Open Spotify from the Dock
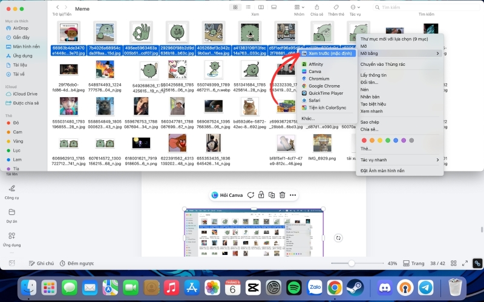Viewport: 484px width, 302px height. [294, 288]
